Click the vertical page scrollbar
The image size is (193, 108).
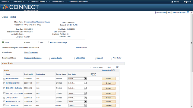pyautogui.click(x=192, y=43)
